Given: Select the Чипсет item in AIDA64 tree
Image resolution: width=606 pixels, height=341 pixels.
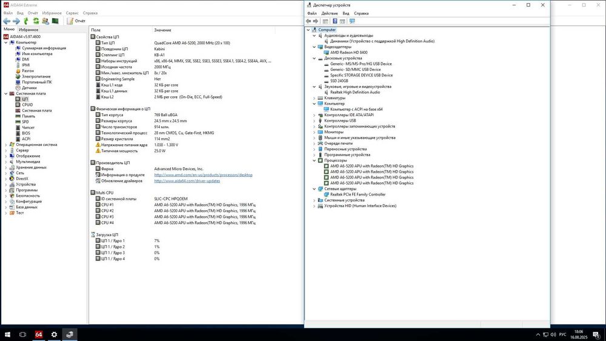Looking at the screenshot, I should coord(28,127).
